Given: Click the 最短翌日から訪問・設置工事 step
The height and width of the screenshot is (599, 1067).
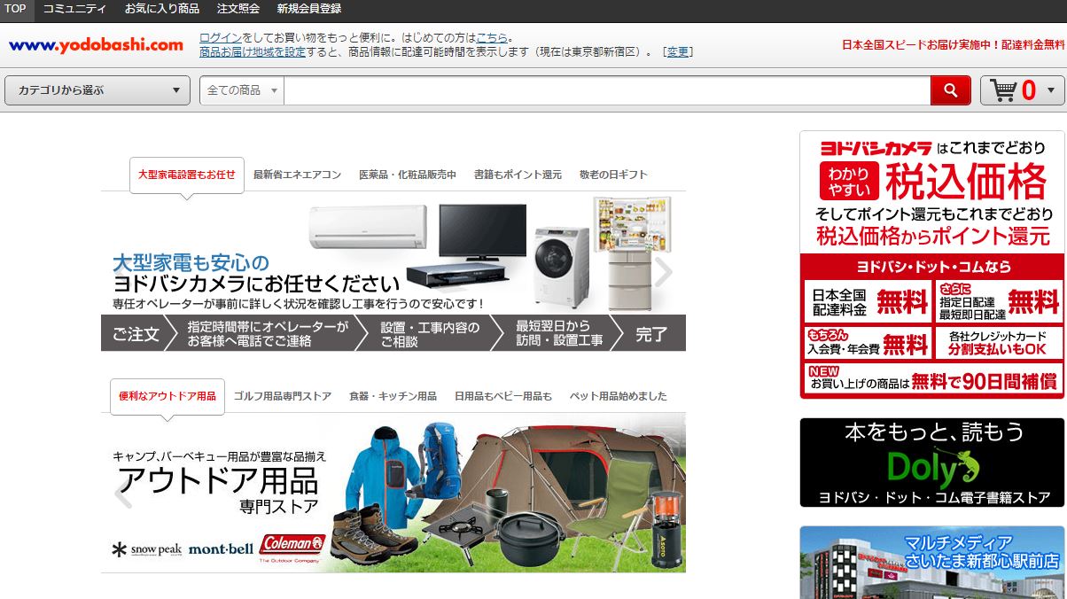Looking at the screenshot, I should [x=558, y=334].
